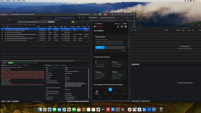Image resolution: width=201 pixels, height=113 pixels.
Task: Open Response pane Raw tab
Action: pyautogui.click(x=59, y=65)
